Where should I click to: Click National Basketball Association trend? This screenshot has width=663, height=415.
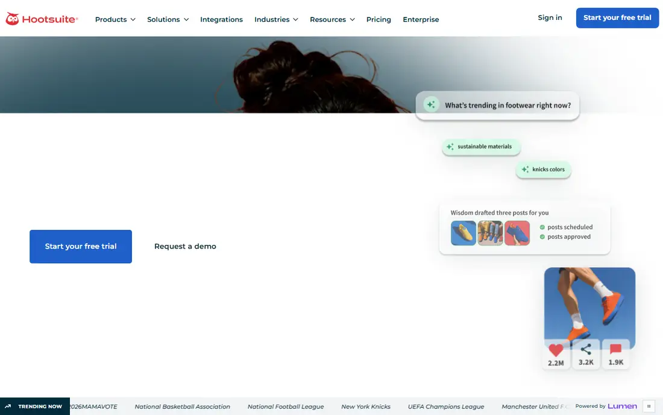(x=182, y=407)
